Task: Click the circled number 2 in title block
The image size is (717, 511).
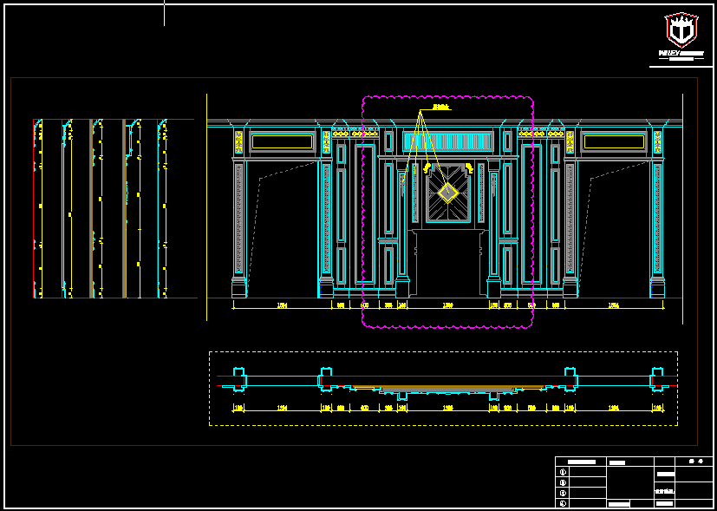Action: tap(564, 482)
